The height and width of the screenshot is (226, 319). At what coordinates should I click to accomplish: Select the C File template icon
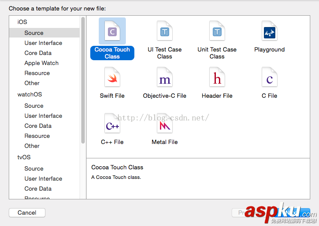coord(269,77)
